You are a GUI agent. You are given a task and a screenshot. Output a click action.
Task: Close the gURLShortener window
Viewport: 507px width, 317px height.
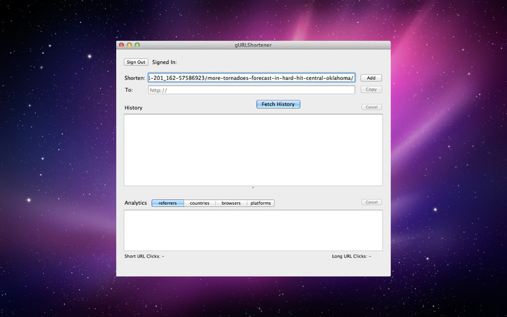click(x=122, y=45)
